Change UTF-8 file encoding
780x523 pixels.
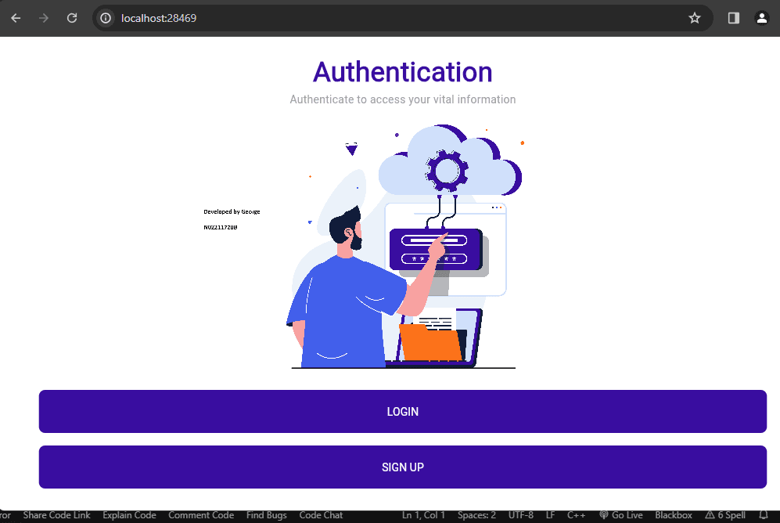[x=520, y=515]
